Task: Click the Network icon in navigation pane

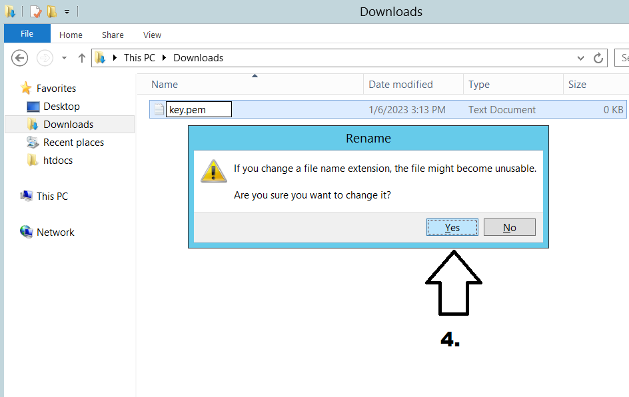Action: point(27,232)
